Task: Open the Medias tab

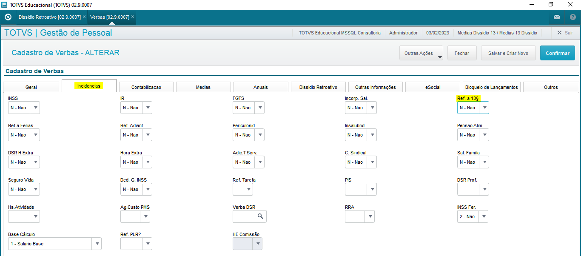Action: (x=203, y=87)
